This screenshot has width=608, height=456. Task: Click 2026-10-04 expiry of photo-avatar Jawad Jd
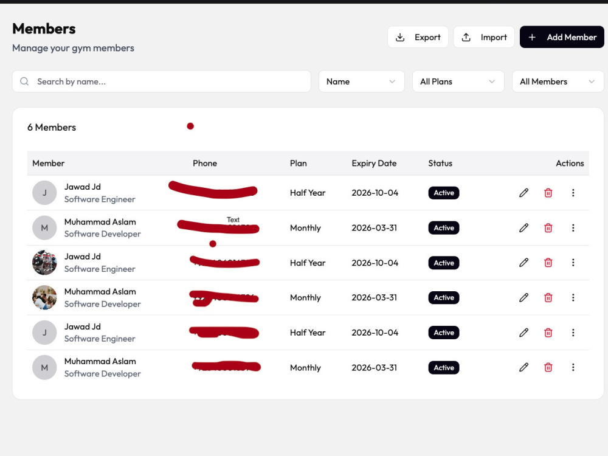click(x=375, y=263)
